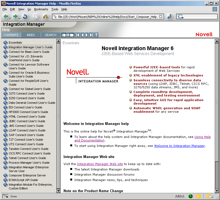Open the Welcome to Integration Manager link
Screen dimensions: 220x200
tap(180, 146)
